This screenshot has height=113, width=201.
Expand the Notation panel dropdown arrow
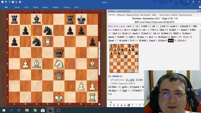point(198,11)
